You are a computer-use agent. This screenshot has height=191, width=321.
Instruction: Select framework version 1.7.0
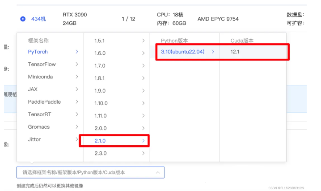click(100, 65)
